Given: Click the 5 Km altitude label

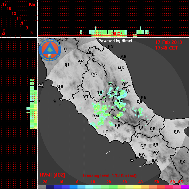Looking at the screenshot, I should 31,33.
